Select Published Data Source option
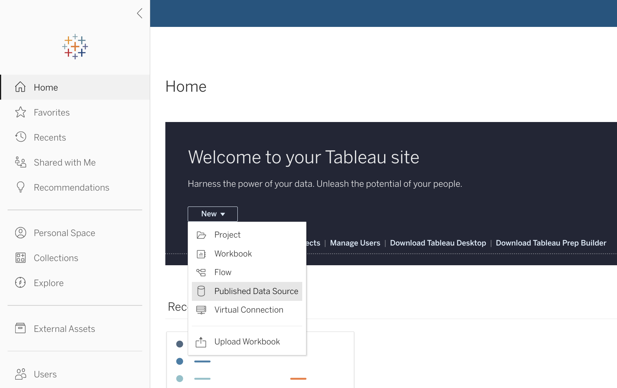This screenshot has width=617, height=388. tap(256, 291)
